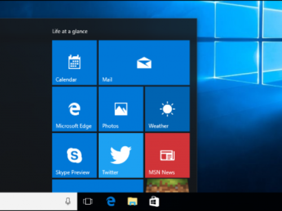Click the 'Life at a glance' group heading
Viewport: 282px width, 211px height.
coord(70,32)
